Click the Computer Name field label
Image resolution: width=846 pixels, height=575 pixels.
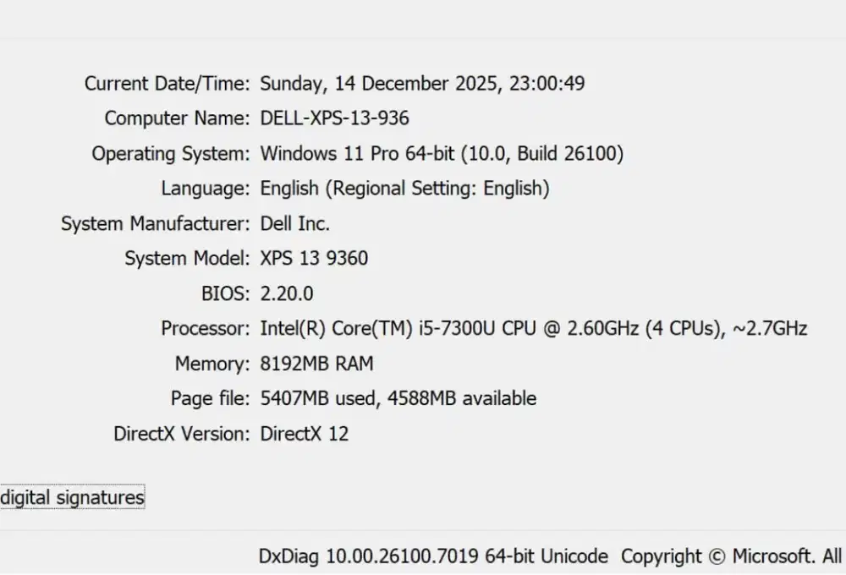(x=175, y=118)
